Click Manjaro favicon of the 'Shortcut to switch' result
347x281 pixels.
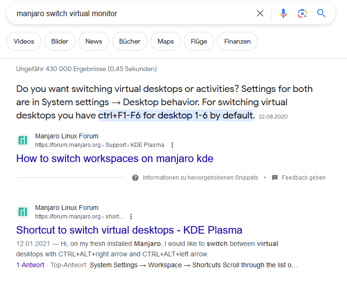coord(23,212)
